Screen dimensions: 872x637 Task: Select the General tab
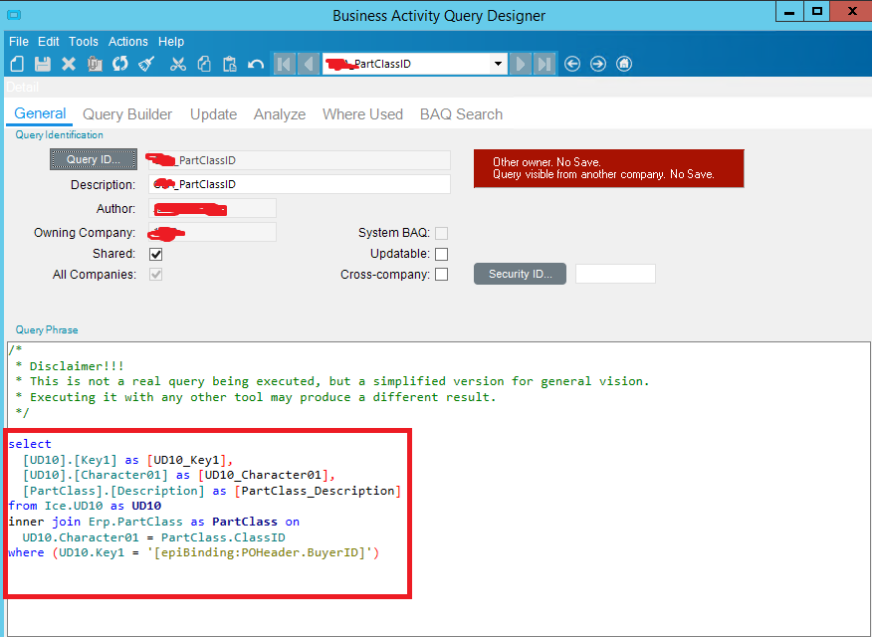tap(40, 113)
